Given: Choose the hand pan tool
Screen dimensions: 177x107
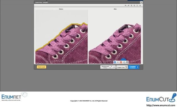Looking at the screenshot, I should pos(124,62).
